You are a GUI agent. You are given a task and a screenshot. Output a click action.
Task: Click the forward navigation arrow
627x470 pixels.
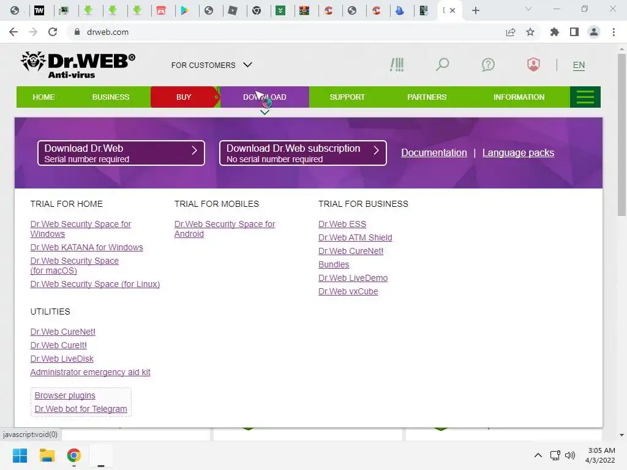(33, 32)
